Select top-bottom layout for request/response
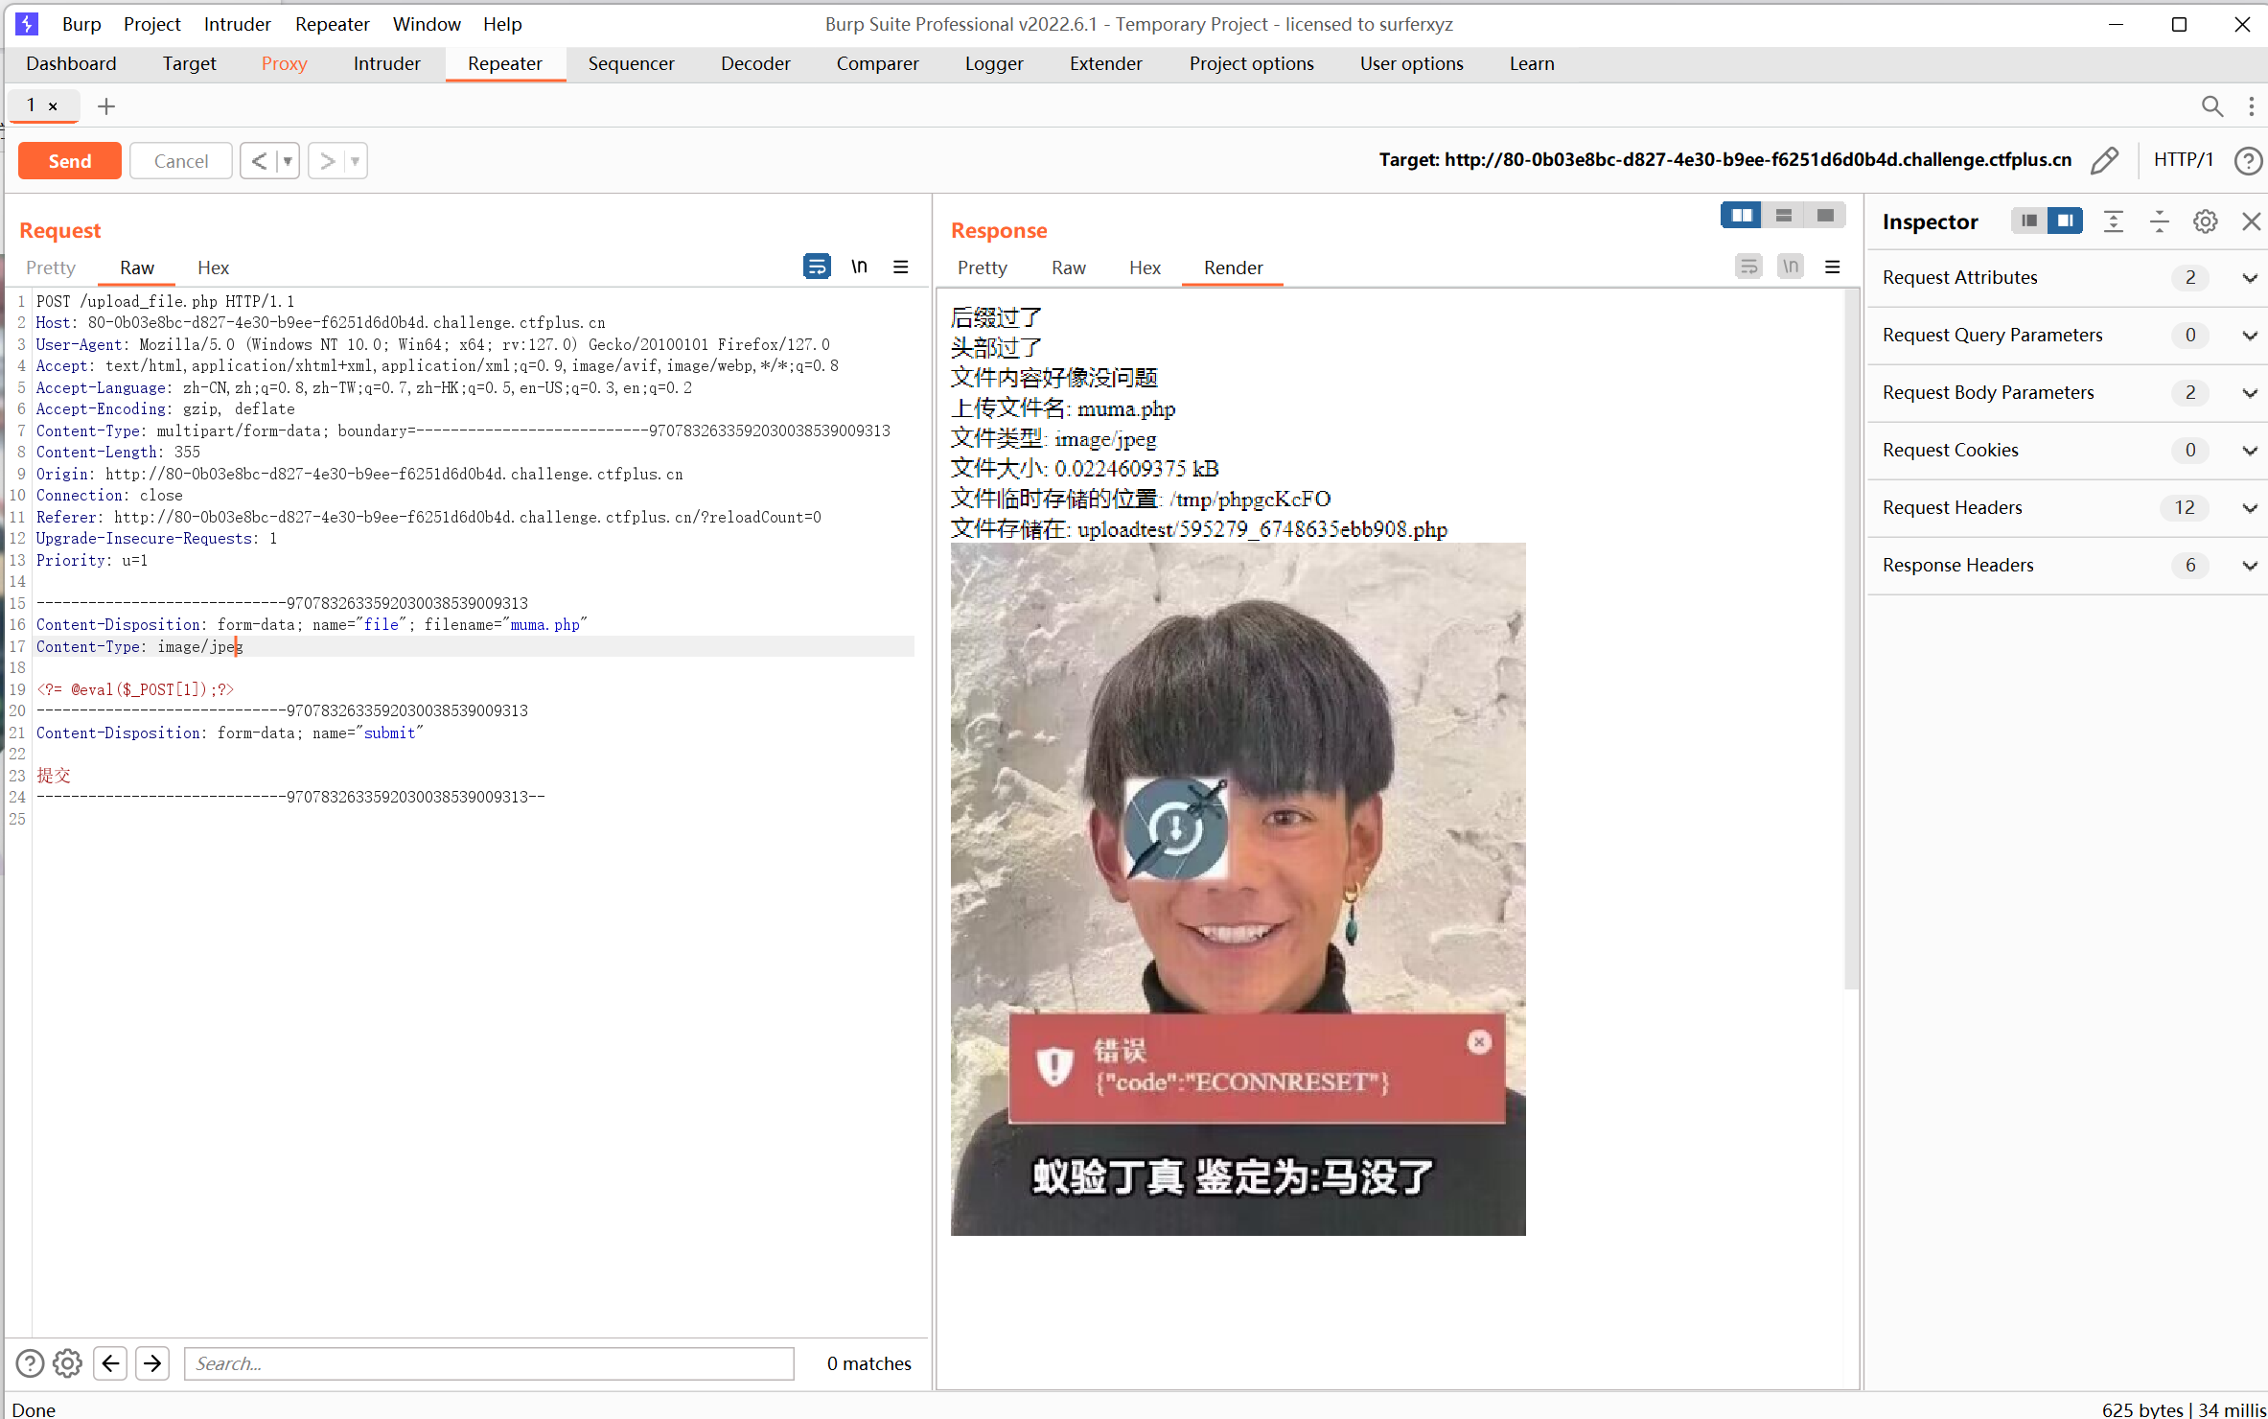 [x=1783, y=216]
